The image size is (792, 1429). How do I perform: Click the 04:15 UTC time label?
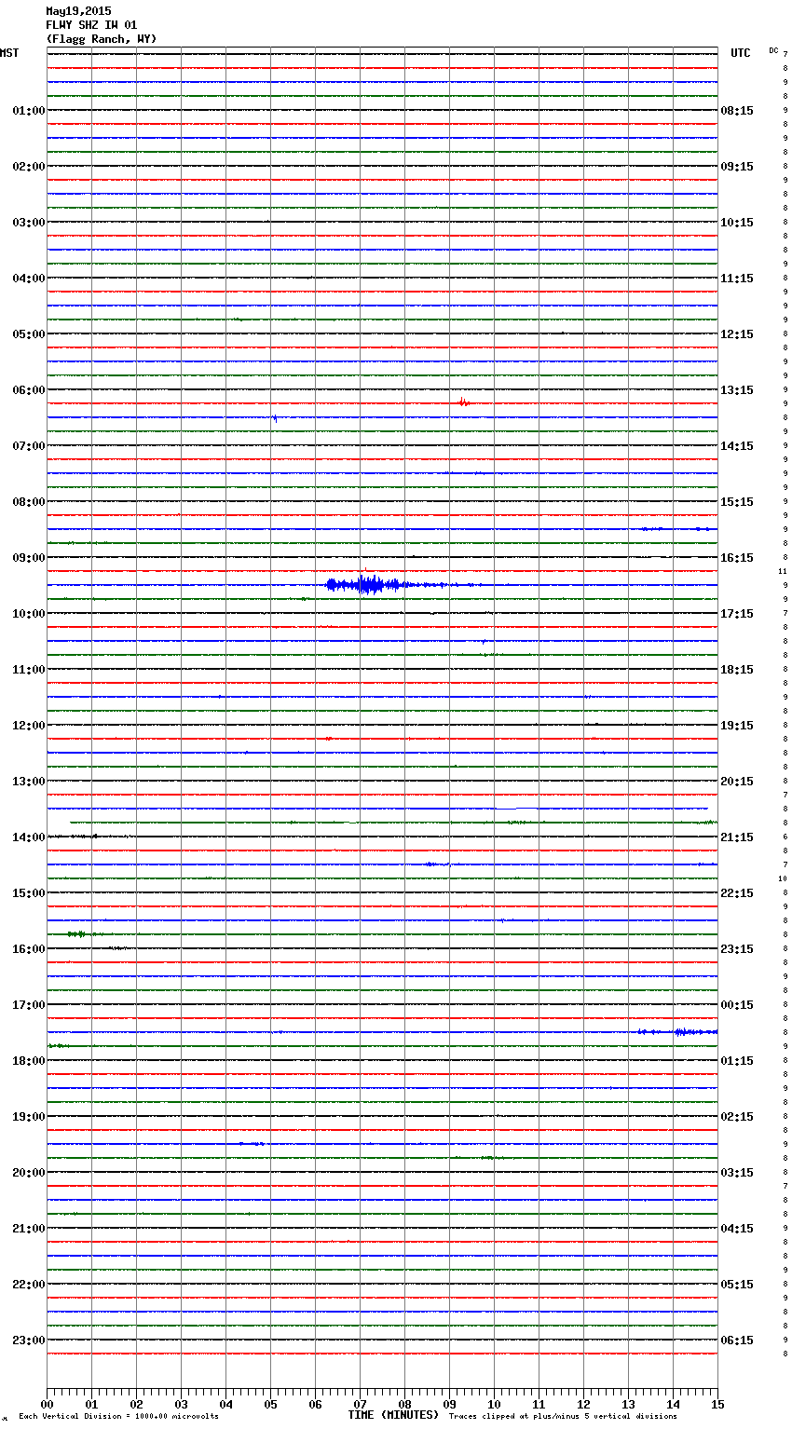click(737, 1229)
